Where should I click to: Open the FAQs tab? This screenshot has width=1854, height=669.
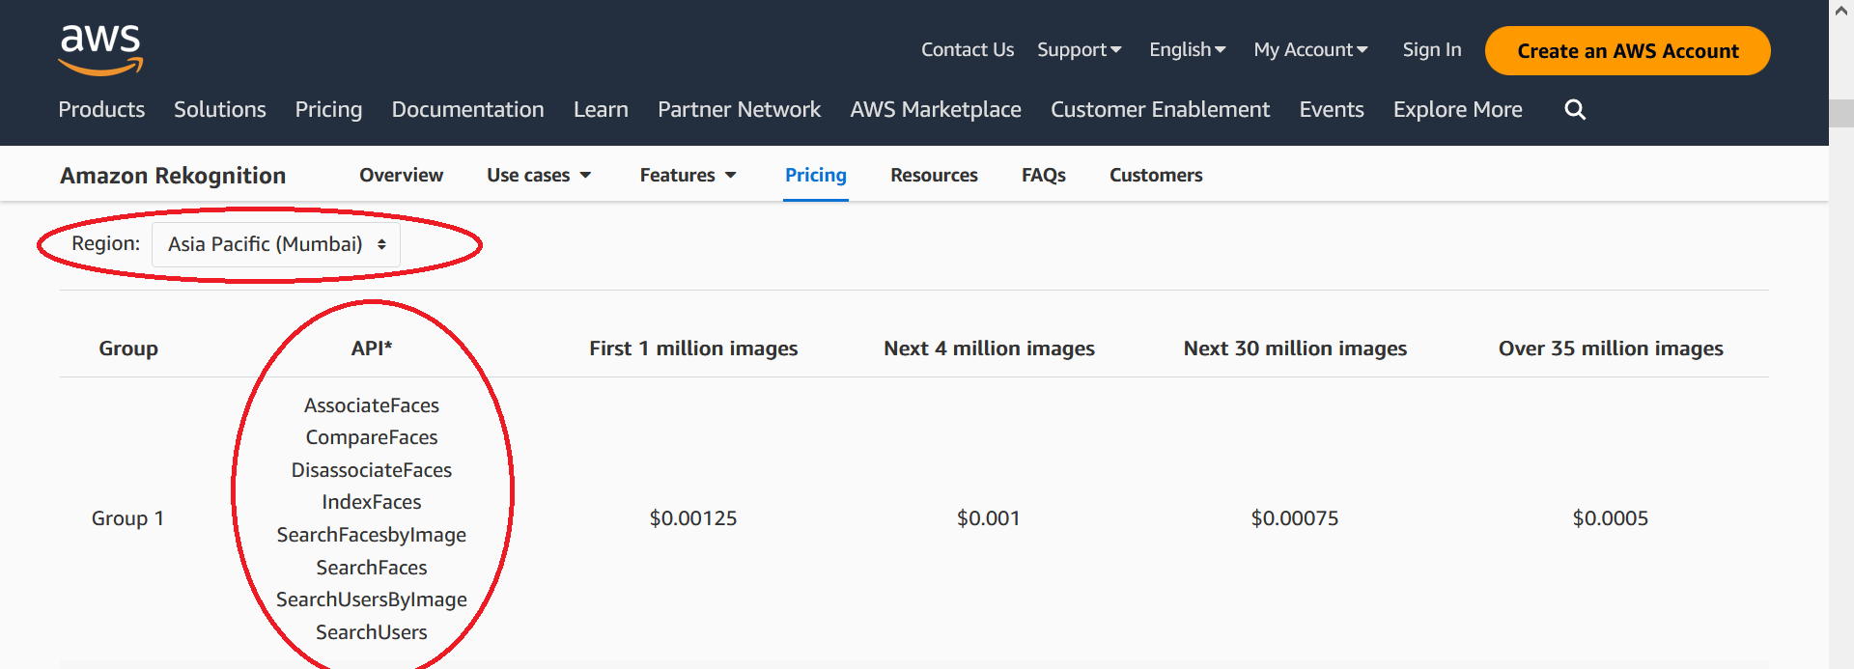[x=1043, y=176]
